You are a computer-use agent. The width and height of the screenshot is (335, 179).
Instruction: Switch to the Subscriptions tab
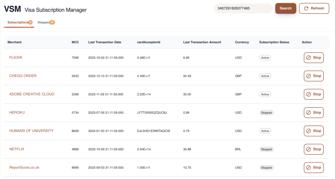(18, 22)
